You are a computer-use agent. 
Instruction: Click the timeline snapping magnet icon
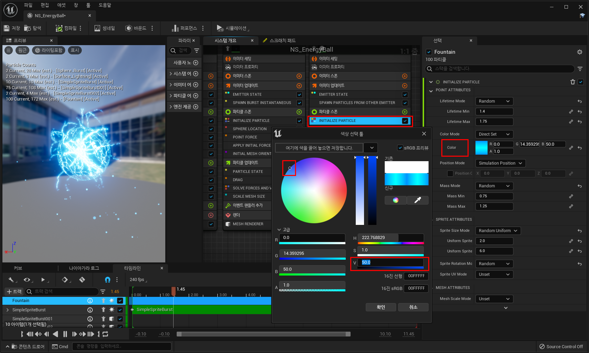[x=108, y=280]
